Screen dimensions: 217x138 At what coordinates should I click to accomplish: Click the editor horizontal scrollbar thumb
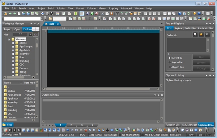[x=98, y=89]
